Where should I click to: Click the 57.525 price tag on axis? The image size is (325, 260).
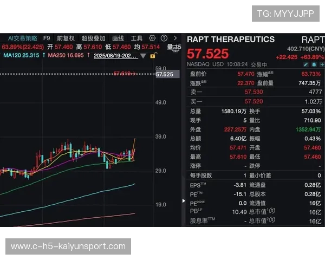[167, 74]
